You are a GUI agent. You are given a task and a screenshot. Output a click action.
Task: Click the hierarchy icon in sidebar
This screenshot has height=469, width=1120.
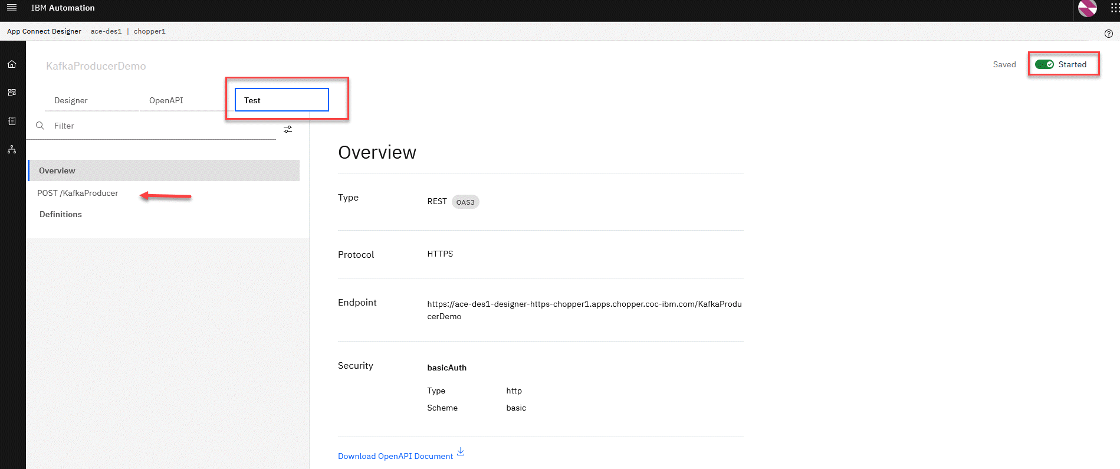pos(12,150)
